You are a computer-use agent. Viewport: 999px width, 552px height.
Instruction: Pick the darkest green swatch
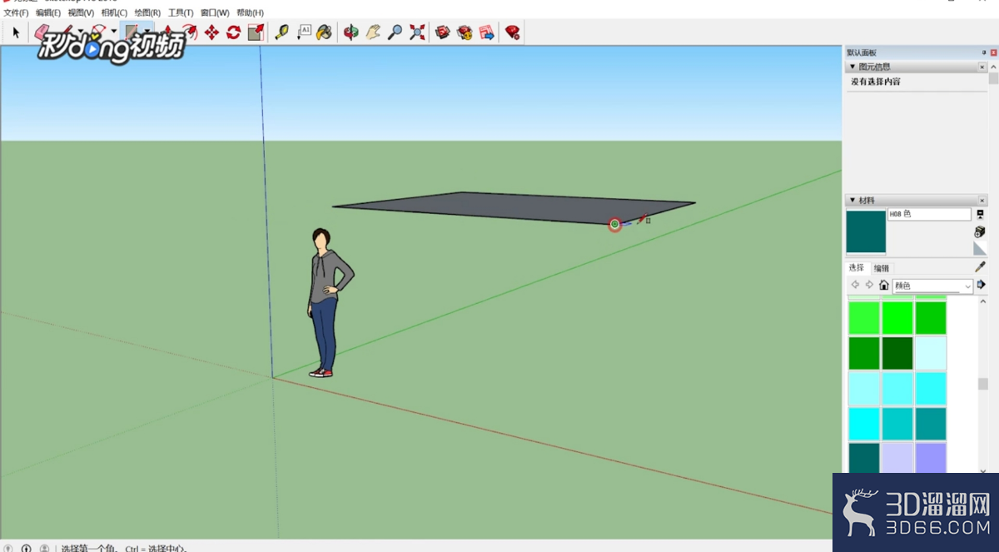[x=897, y=353]
